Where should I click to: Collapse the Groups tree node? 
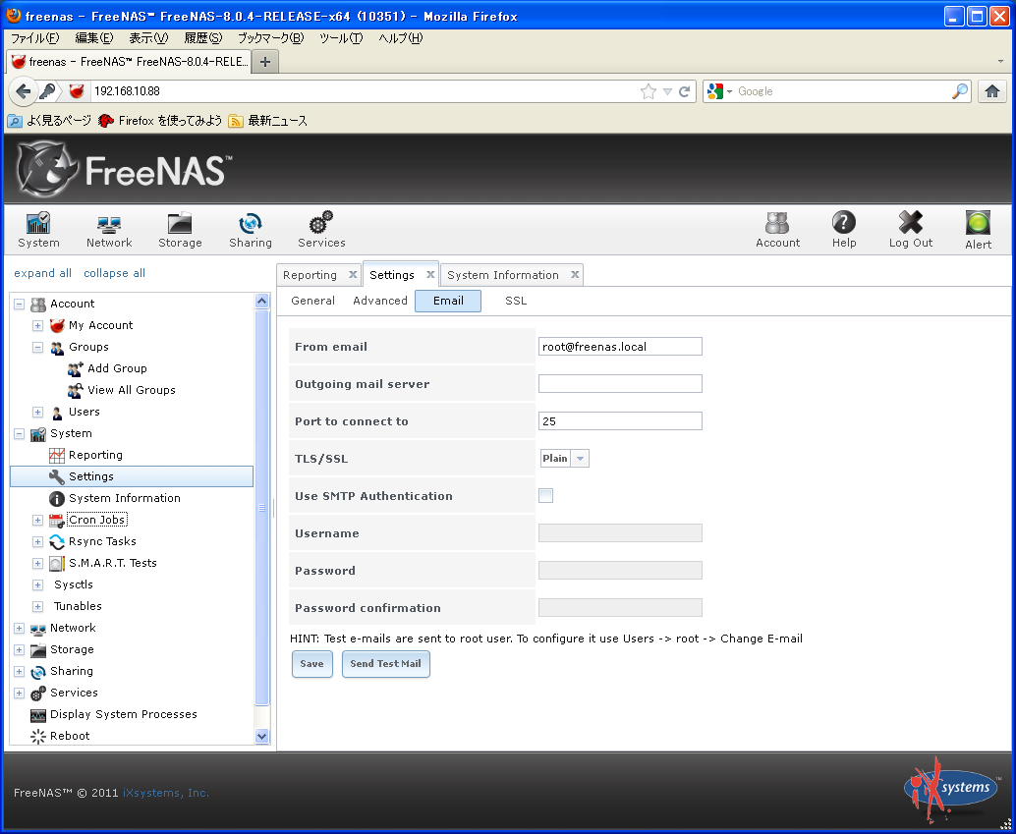coord(38,348)
